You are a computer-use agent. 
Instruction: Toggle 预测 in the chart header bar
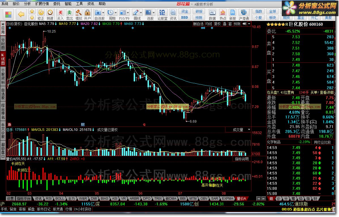237,24
